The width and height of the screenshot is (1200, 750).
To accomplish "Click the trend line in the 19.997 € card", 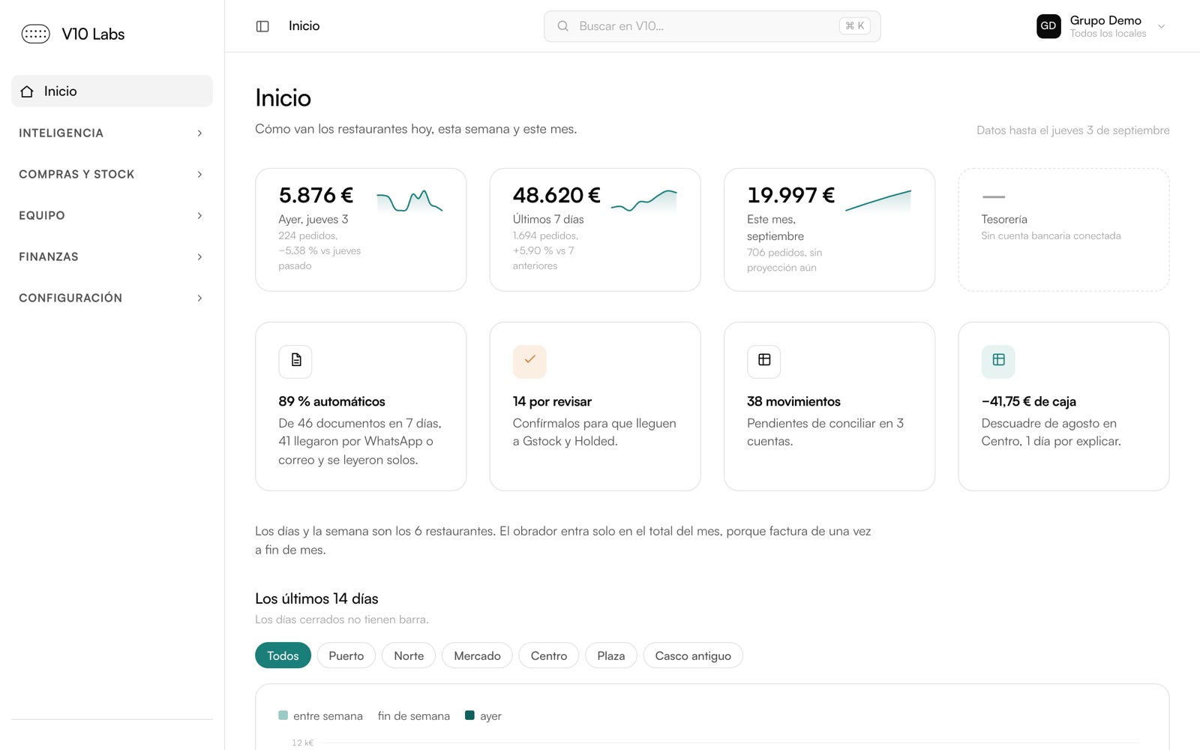I will click(878, 201).
